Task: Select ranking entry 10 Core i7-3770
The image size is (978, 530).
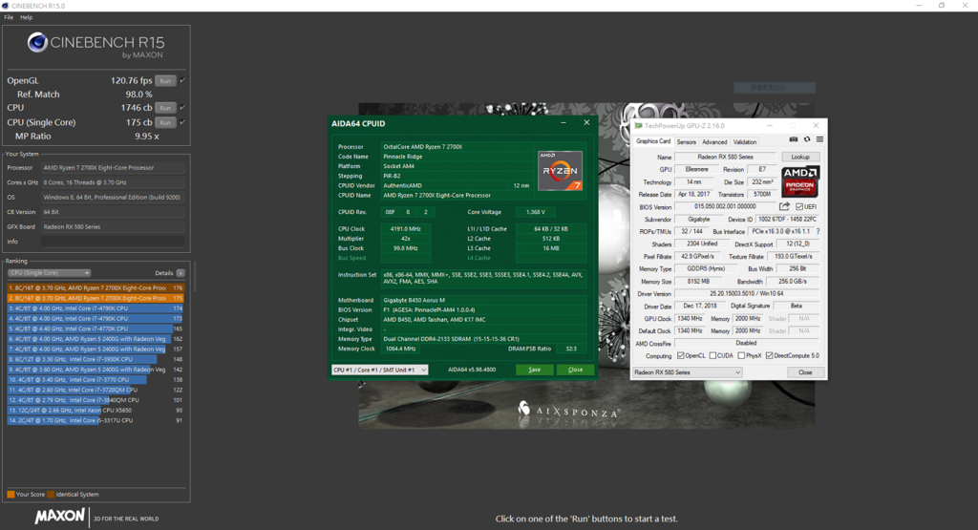Action: click(96, 379)
